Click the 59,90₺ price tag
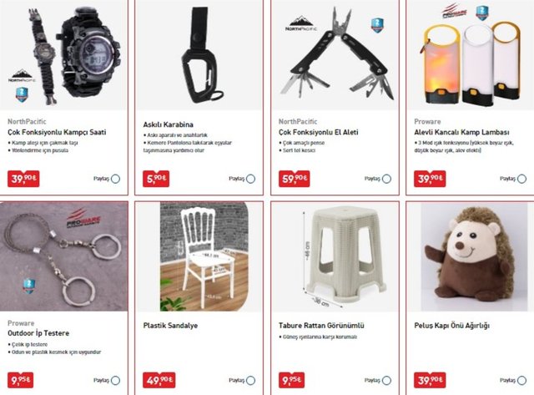Screen dimensions: 534x395 pyautogui.click(x=295, y=179)
